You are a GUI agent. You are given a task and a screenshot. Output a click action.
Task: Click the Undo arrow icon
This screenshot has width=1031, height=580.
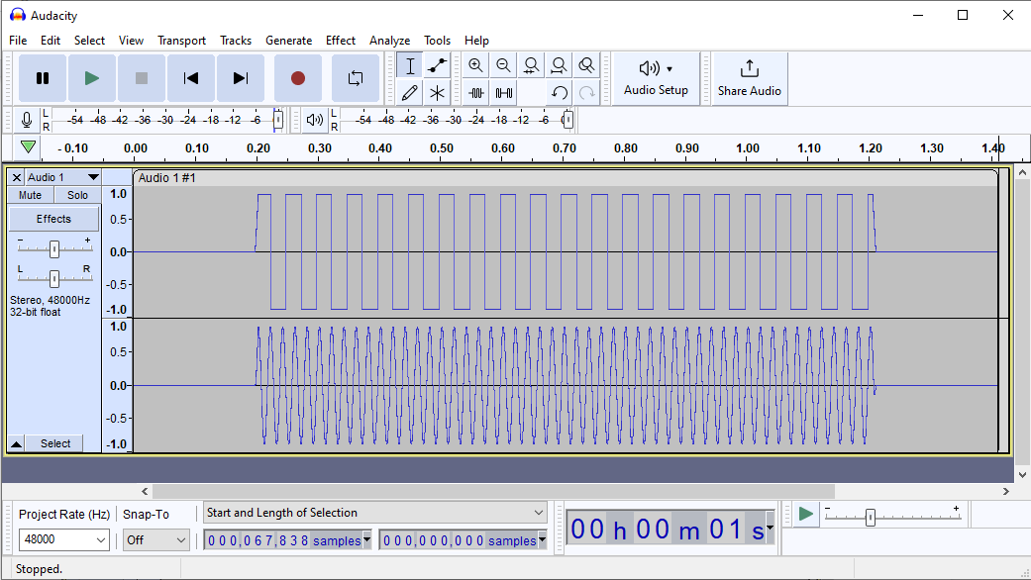coord(560,93)
